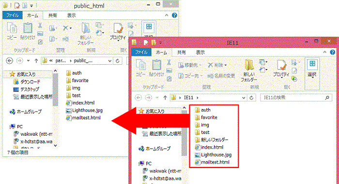Click ホームグループ in public_html navigation pane
The image size is (339, 184).
26,112
